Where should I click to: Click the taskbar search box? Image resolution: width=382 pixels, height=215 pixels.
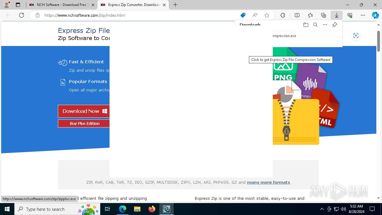57,209
